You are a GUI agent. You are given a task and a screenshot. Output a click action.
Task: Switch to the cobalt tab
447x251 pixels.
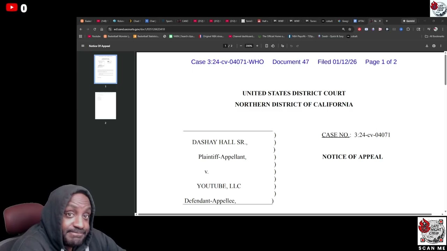click(x=327, y=21)
